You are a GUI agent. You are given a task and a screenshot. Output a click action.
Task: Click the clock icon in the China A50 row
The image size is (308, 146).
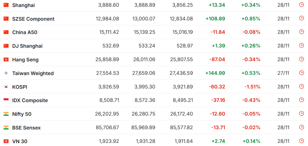pos(301,32)
